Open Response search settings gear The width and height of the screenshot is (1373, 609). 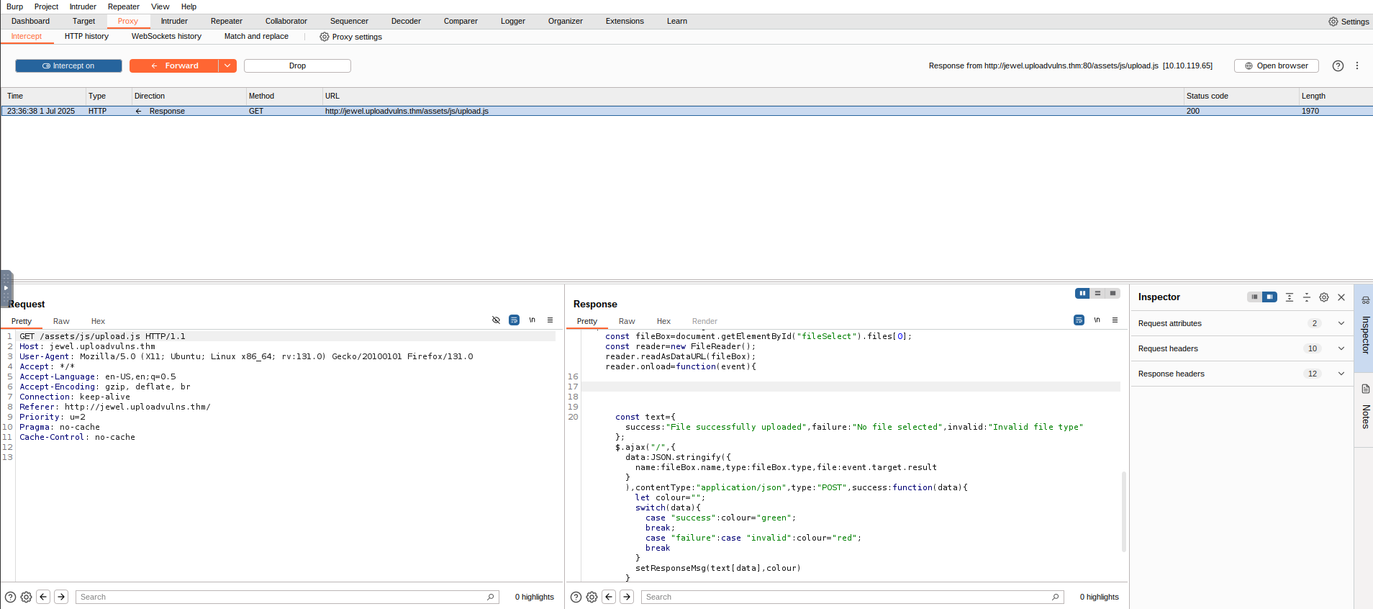point(592,597)
